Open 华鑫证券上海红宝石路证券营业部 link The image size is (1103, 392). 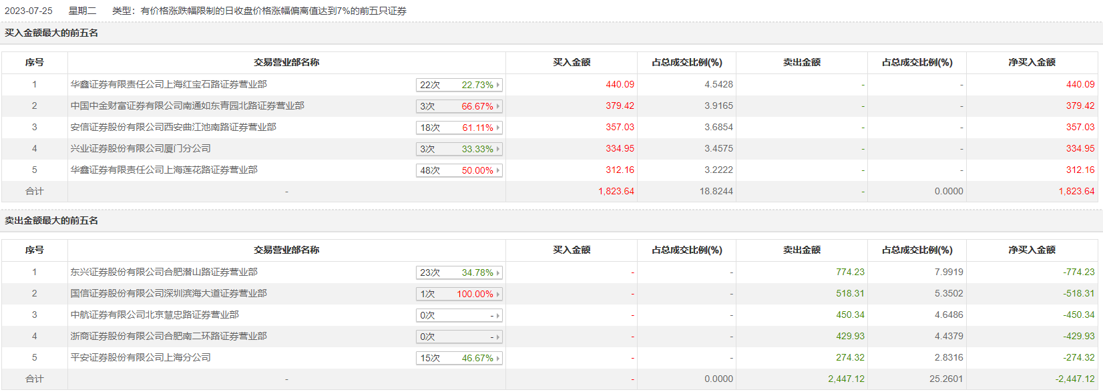pyautogui.click(x=169, y=84)
